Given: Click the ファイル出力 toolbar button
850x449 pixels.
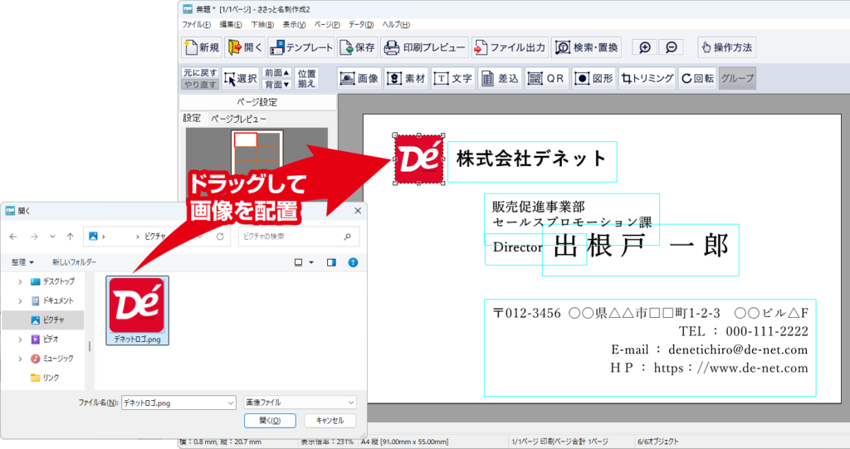Looking at the screenshot, I should 510,47.
